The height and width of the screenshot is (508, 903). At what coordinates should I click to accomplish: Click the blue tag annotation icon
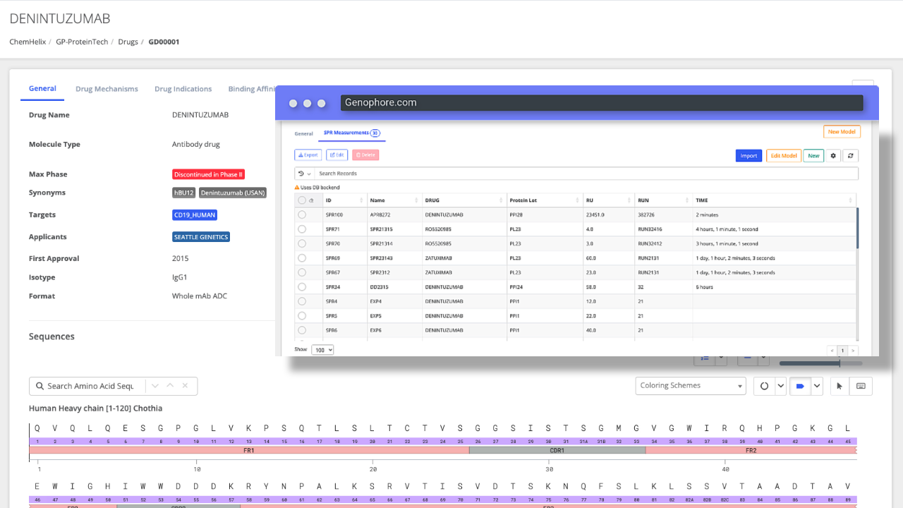[800, 386]
